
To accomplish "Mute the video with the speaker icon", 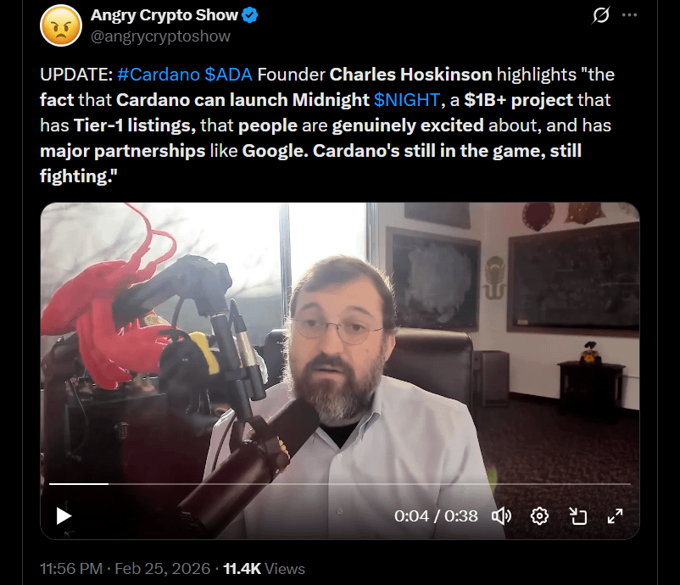I will [501, 516].
